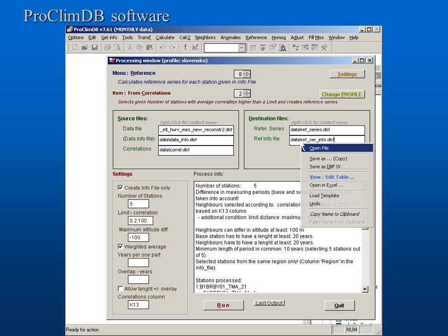Click the New document toolbar icon
This screenshot has height=336, width=448.
tap(75, 48)
